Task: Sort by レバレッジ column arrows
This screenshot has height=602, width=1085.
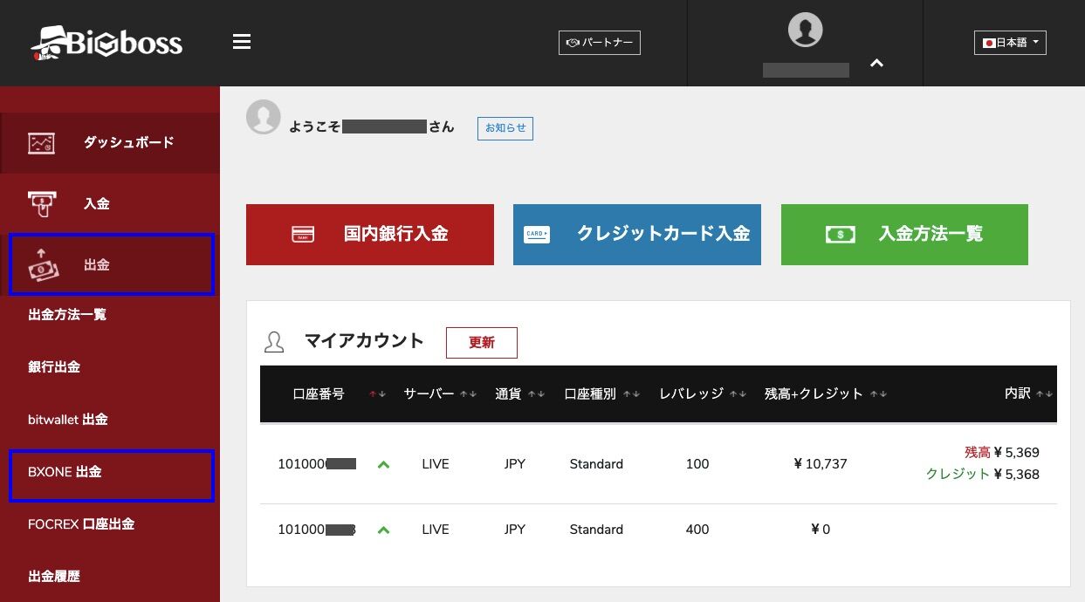Action: click(x=738, y=394)
